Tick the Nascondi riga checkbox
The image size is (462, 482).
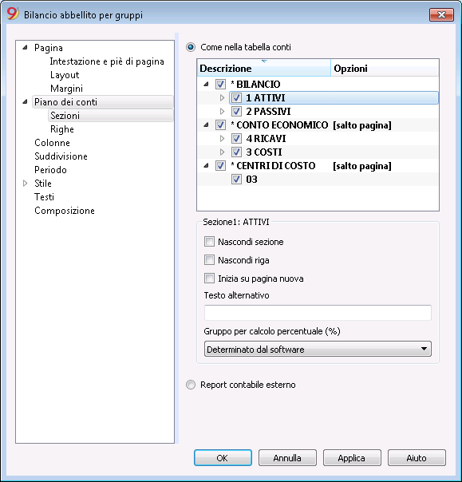[x=209, y=260]
